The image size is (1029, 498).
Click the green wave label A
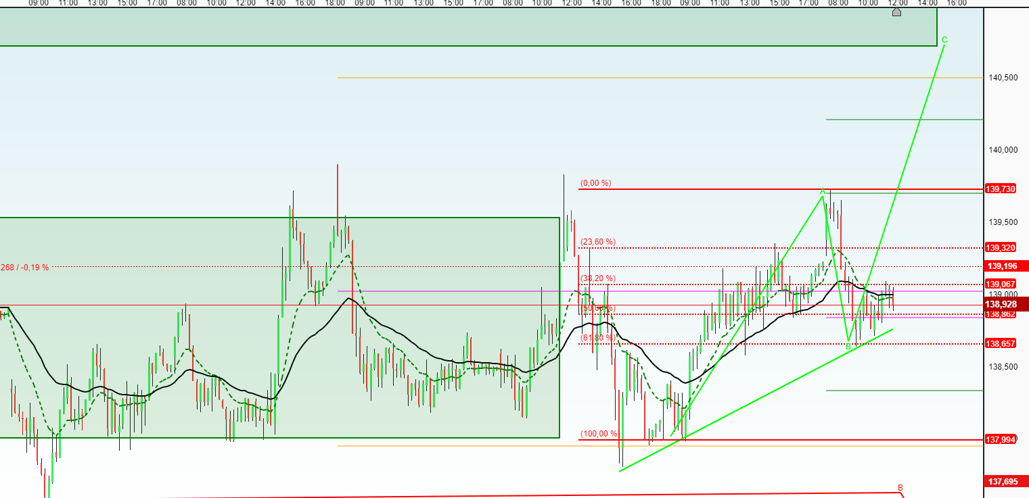pyautogui.click(x=823, y=192)
